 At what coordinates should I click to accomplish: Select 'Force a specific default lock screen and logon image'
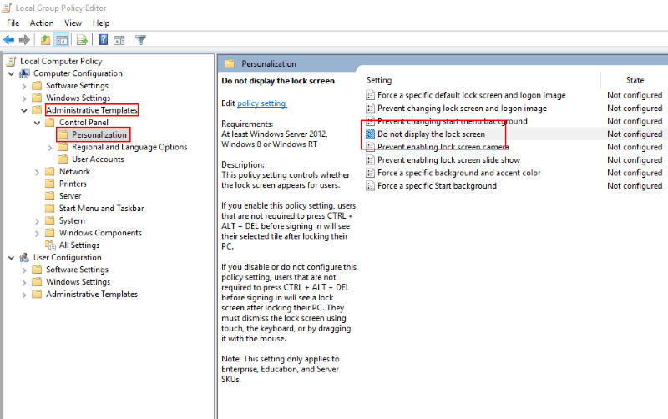472,95
